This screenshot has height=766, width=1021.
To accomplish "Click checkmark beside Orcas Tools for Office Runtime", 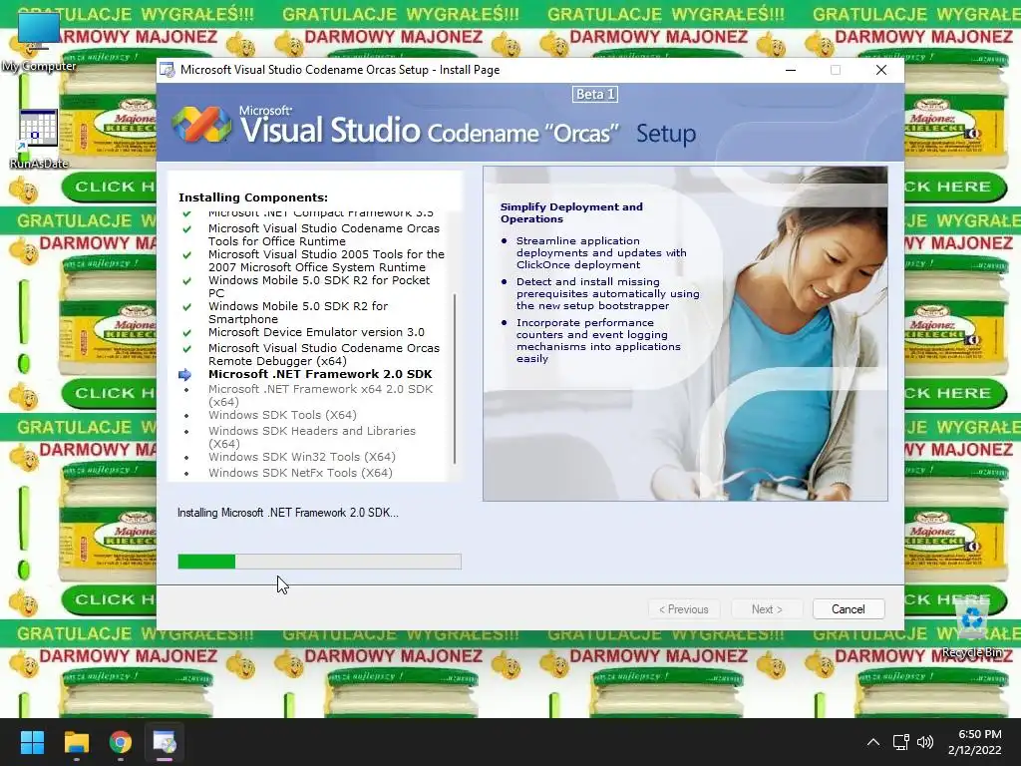I will click(x=186, y=229).
